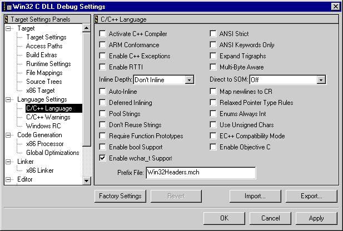Image resolution: width=343 pixels, height=231 pixels.
Task: Click Factory Settings button
Action: pos(120,196)
